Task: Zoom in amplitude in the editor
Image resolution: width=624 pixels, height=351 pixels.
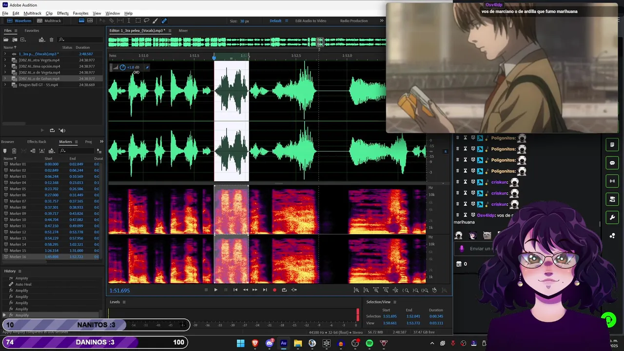Action: tap(356, 290)
